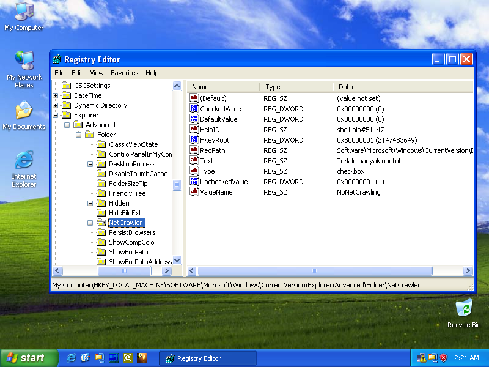Select the FolderSizeTip folder icon
The image size is (489, 367).
[x=101, y=183]
